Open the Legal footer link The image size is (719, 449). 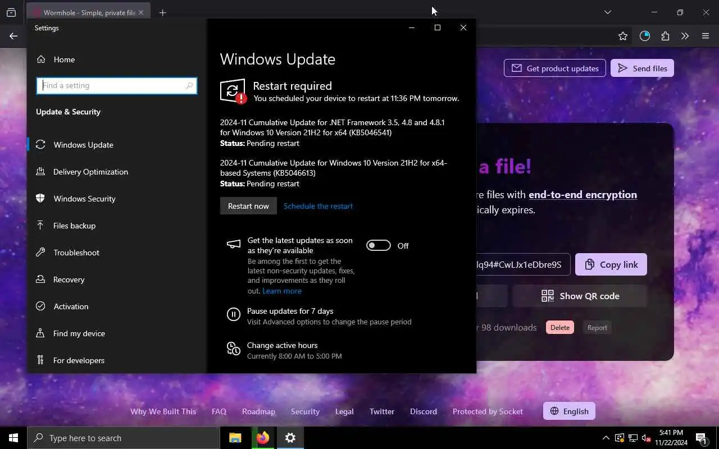[344, 411]
